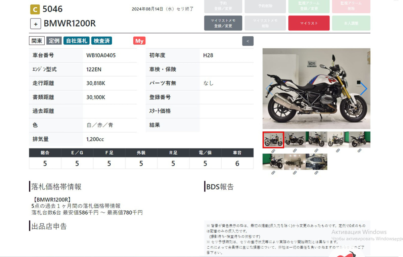The image size is (403, 257).
Task: Select the fourth thumbnail in the top row
Action: click(338, 140)
